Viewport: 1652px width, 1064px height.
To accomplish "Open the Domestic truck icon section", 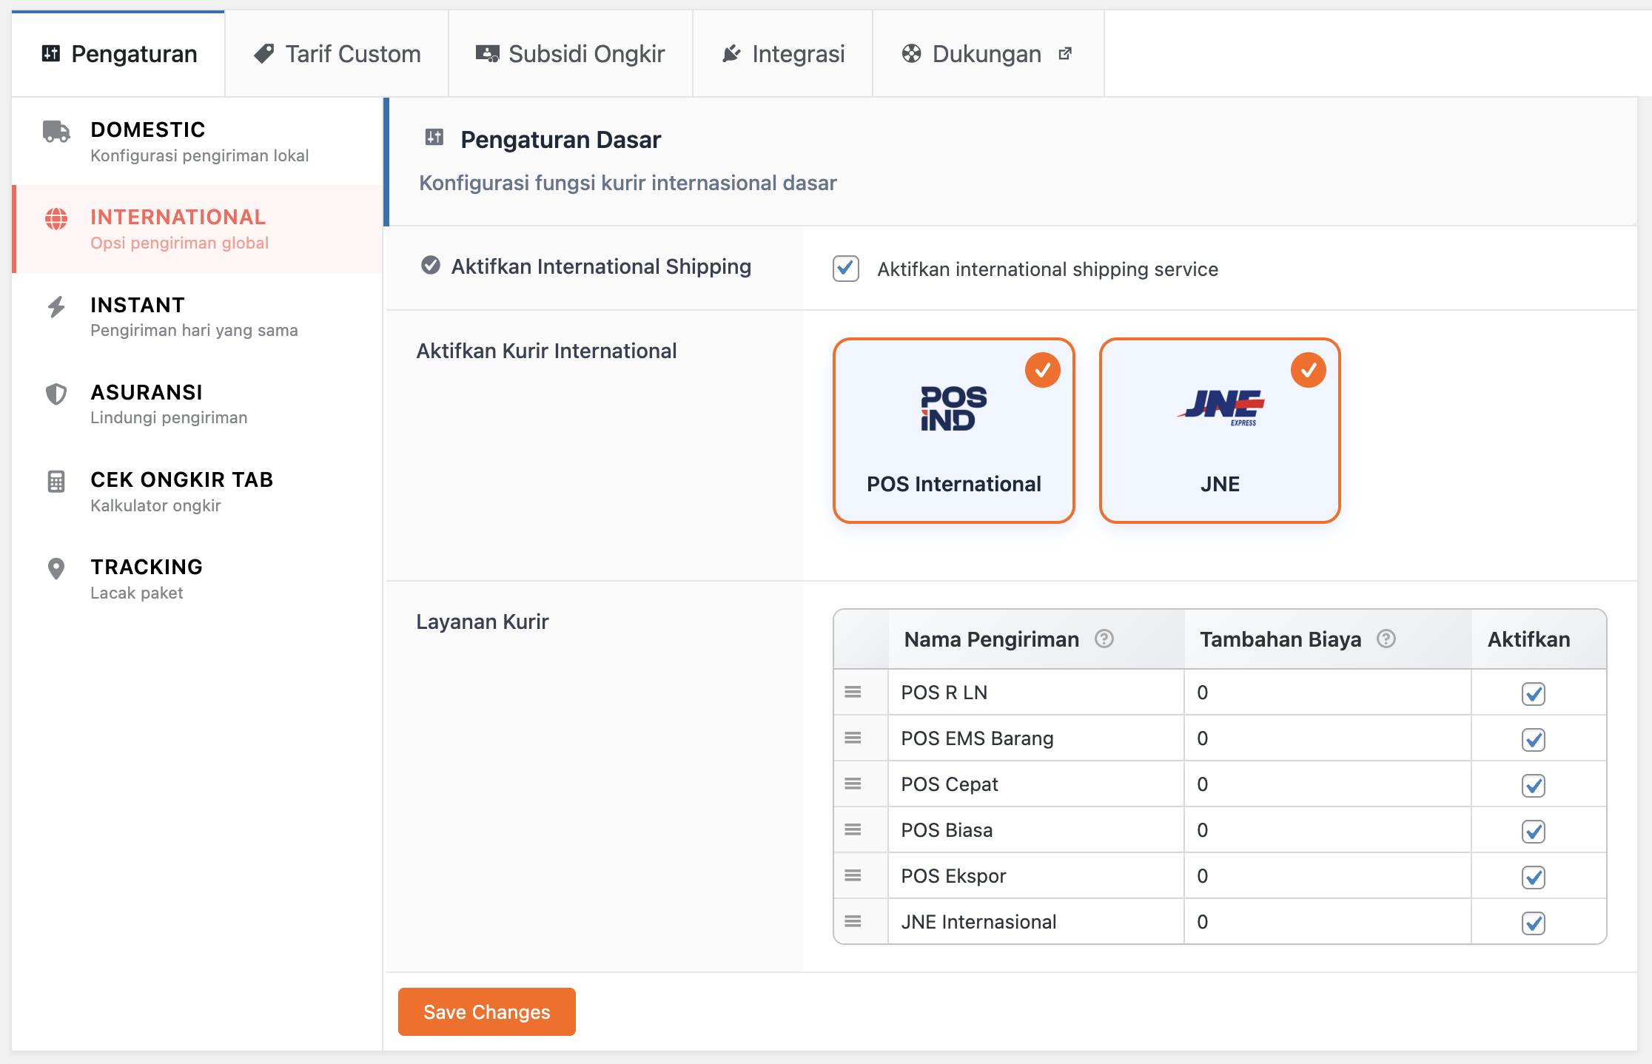I will pyautogui.click(x=56, y=132).
